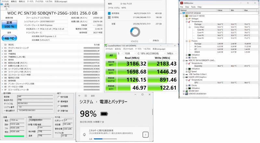
Task: Click the Intel Core i7 10610U CPU chip icon
Action: (187, 16)
